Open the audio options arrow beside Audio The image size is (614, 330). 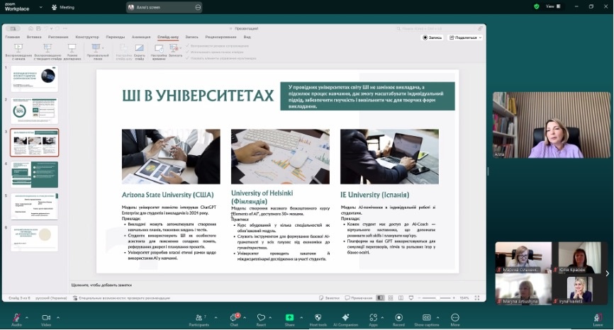27,317
